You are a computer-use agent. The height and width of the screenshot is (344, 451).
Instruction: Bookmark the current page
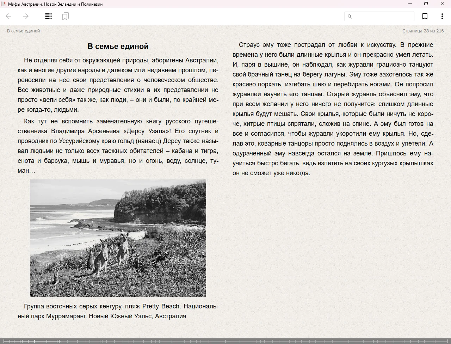[425, 16]
